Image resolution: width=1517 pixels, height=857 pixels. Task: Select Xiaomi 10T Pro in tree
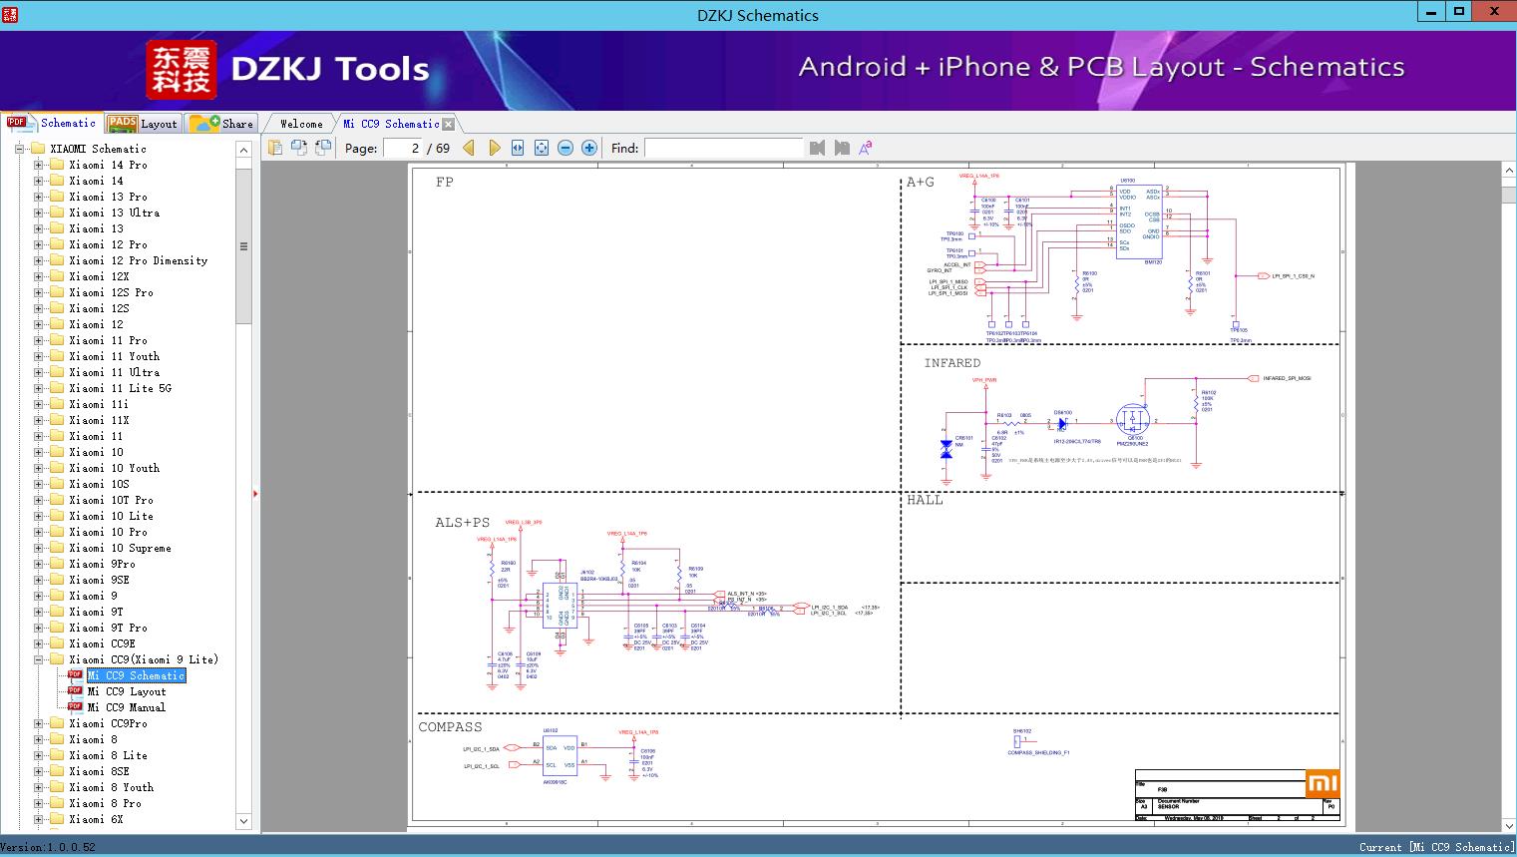[111, 500]
